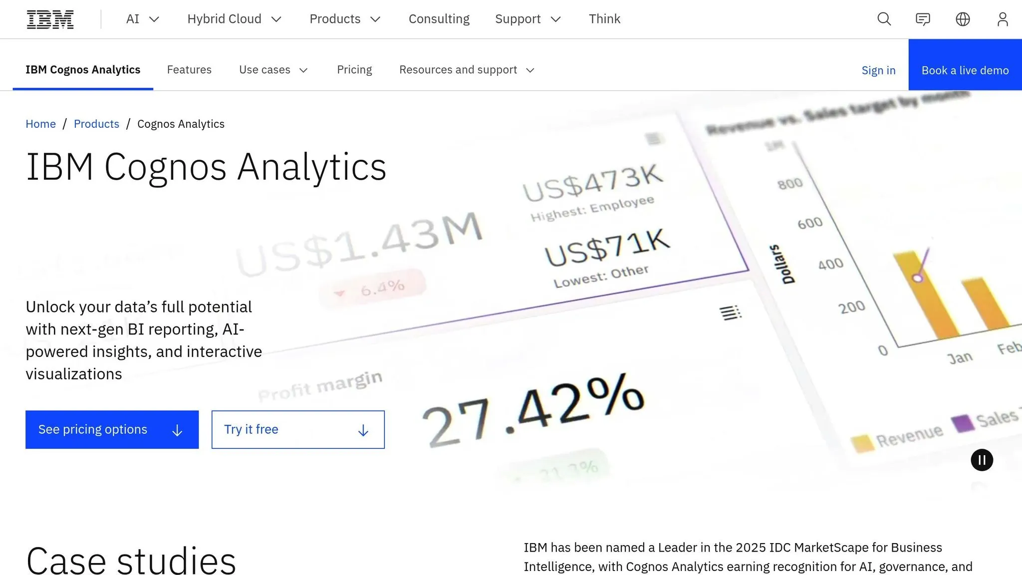Expand the Products menu
This screenshot has width=1022, height=575.
[x=345, y=19]
